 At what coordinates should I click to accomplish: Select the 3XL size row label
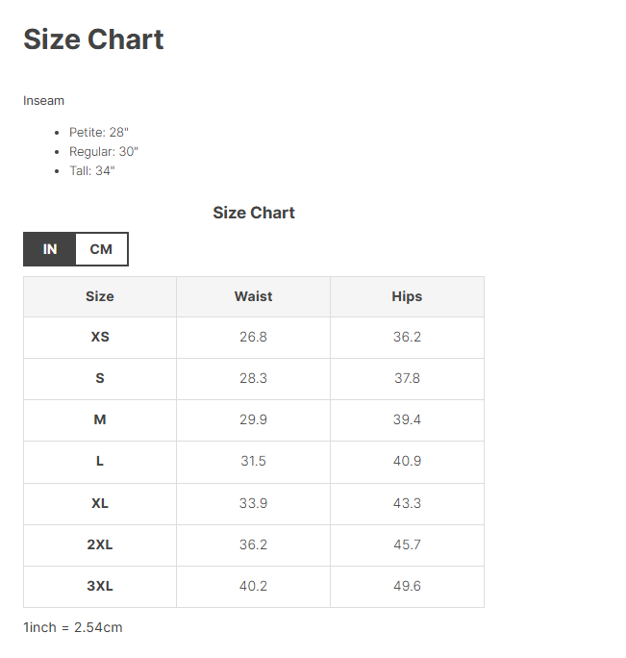coord(100,586)
